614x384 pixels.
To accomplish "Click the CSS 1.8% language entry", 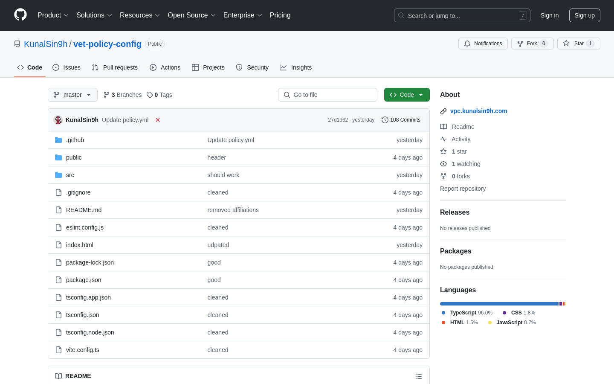I will (519, 313).
